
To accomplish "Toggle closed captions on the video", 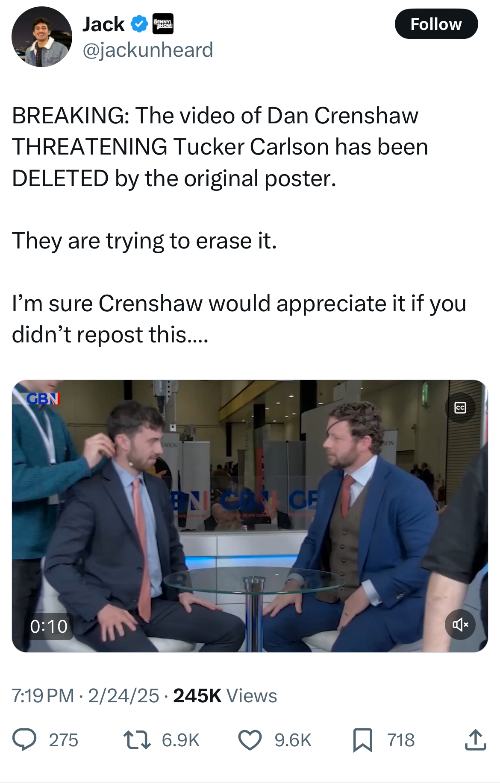I will coord(460,408).
